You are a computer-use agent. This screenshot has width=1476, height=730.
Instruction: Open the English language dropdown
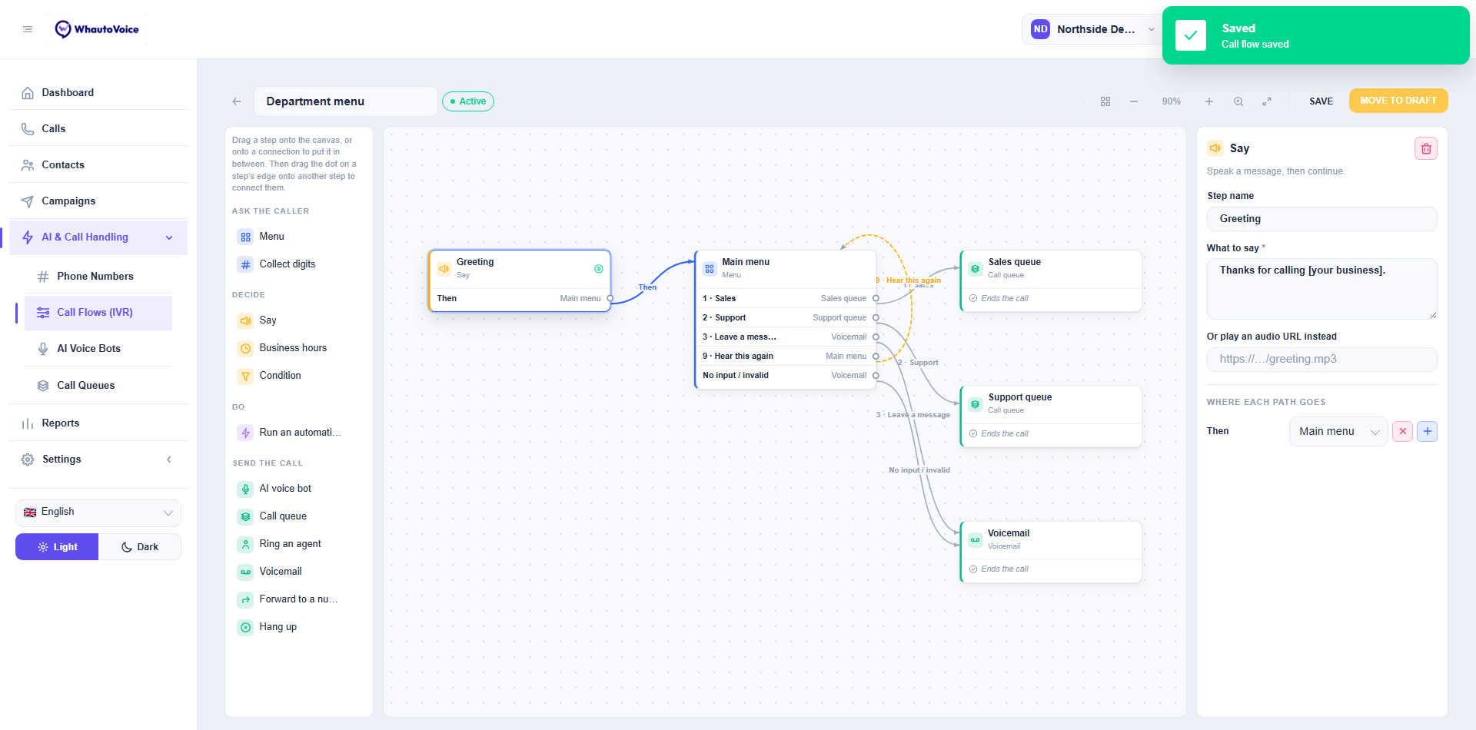pyautogui.click(x=98, y=513)
